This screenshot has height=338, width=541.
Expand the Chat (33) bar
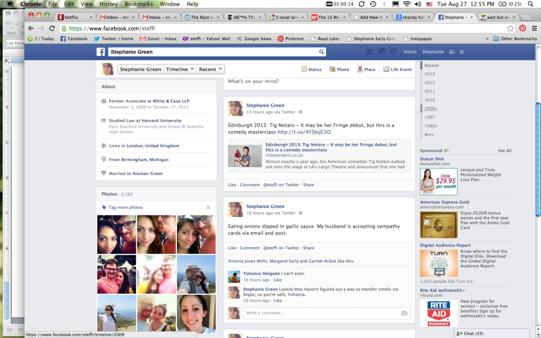coord(492,334)
